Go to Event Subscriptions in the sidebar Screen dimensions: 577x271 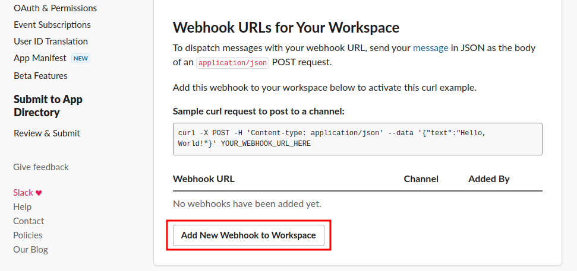click(52, 25)
